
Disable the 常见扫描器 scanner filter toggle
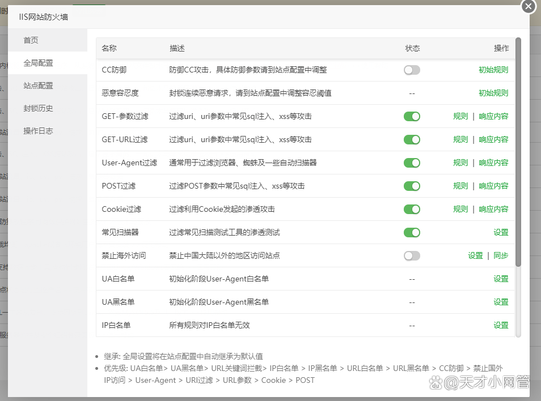pos(412,232)
